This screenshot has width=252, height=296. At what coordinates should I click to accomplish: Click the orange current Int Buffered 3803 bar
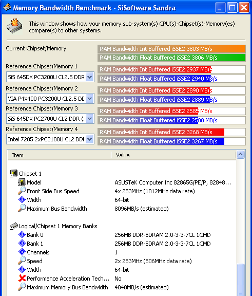[x=171, y=49]
